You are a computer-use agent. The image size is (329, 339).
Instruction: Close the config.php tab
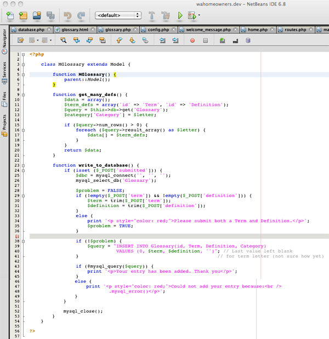tap(174, 30)
